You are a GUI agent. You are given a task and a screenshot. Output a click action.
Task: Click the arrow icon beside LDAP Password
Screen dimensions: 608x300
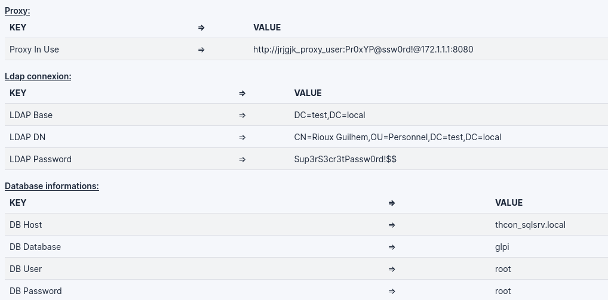242,159
